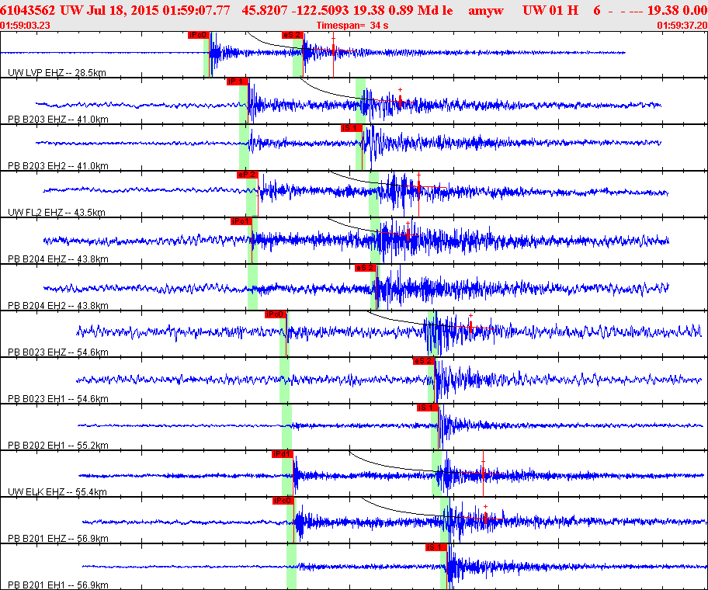Click the analyst name amyw in header
The width and height of the screenshot is (708, 590).
pyautogui.click(x=485, y=10)
